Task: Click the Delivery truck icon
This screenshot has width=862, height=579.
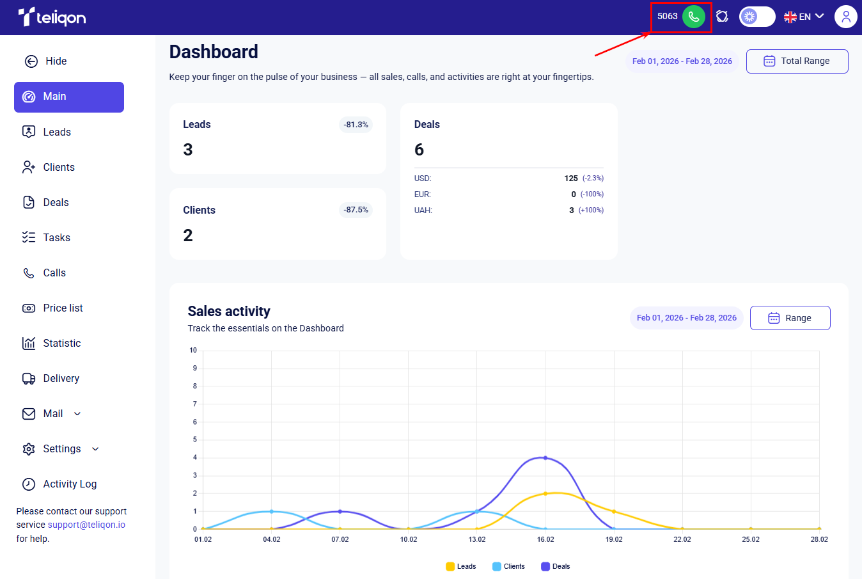Action: (29, 379)
